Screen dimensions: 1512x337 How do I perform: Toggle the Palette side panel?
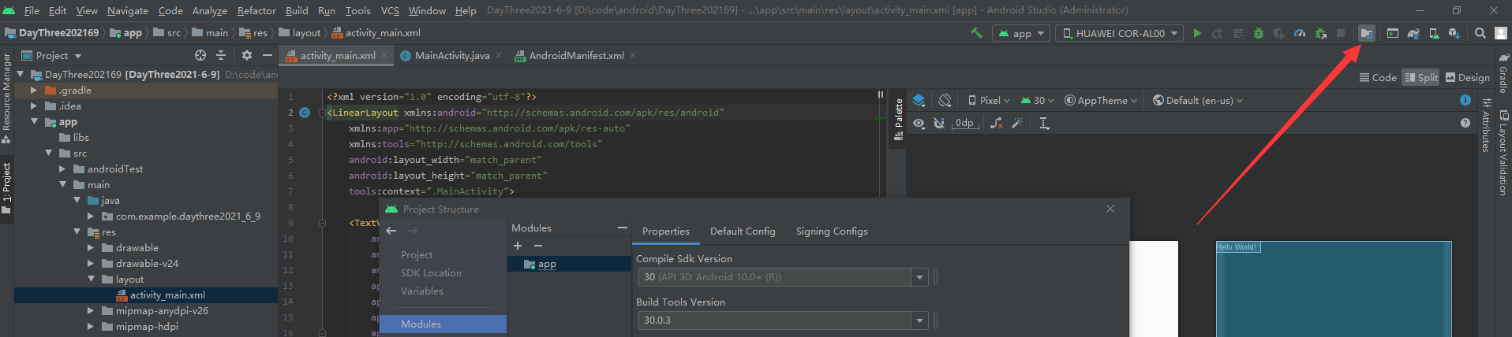[898, 120]
